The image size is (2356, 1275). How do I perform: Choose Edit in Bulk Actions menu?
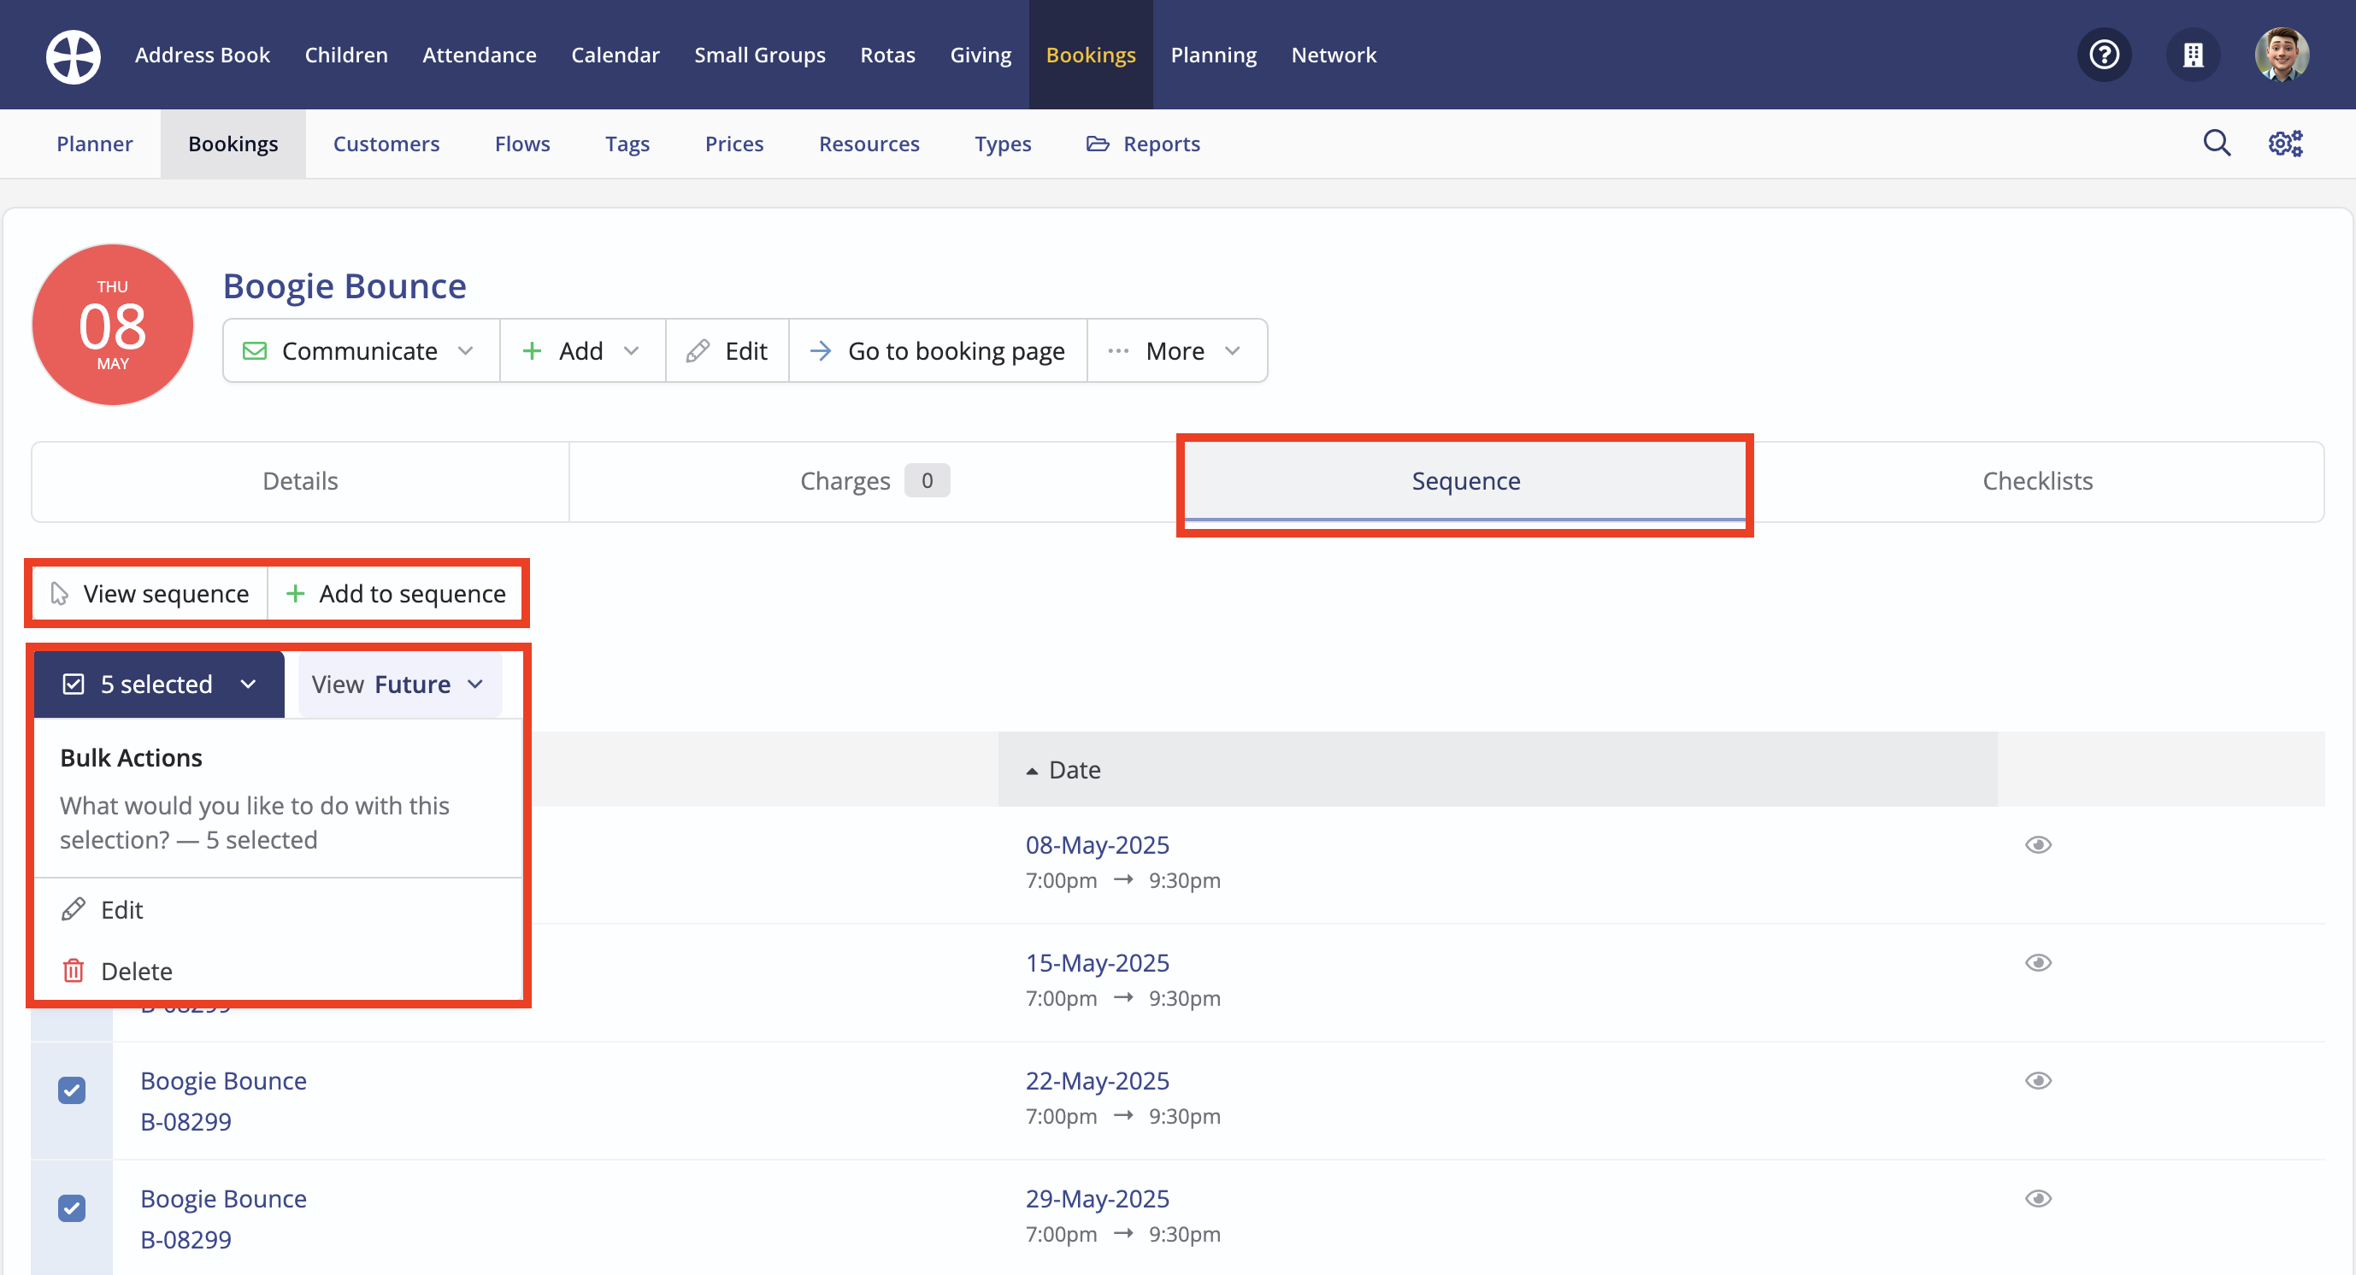pyautogui.click(x=278, y=909)
